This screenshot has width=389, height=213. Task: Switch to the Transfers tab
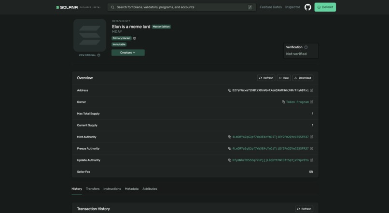point(93,189)
